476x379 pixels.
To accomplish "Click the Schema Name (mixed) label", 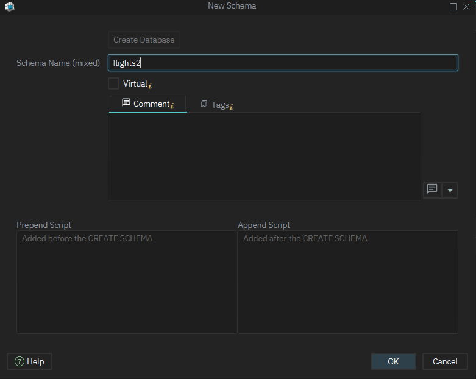I will [x=58, y=63].
